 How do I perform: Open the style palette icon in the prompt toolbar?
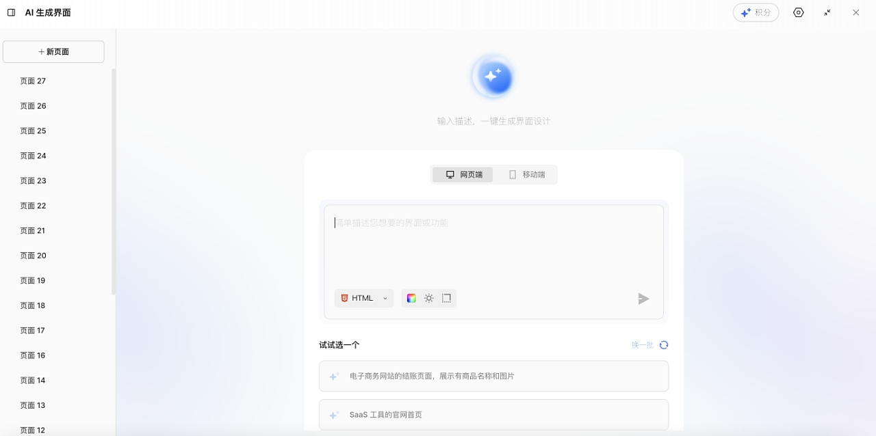412,298
